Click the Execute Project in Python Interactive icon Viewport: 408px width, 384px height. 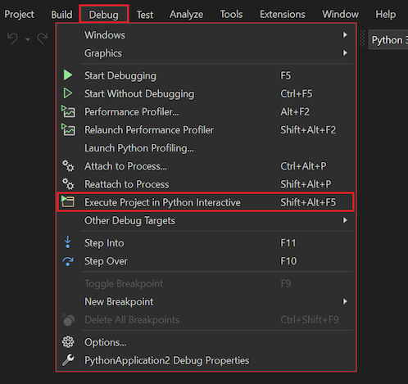[68, 201]
